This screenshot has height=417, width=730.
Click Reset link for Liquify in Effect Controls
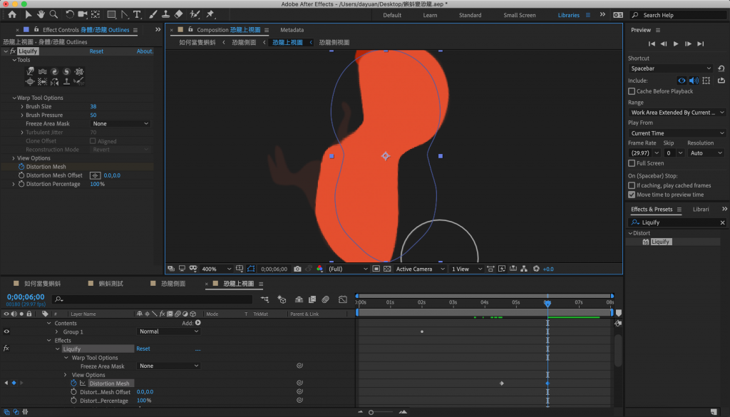click(x=96, y=51)
